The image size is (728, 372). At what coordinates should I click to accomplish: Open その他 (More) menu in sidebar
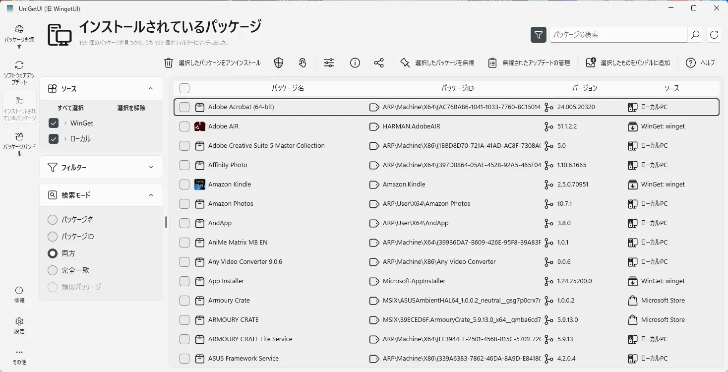(x=19, y=357)
